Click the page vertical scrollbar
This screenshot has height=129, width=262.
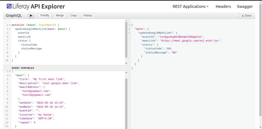click(x=260, y=60)
